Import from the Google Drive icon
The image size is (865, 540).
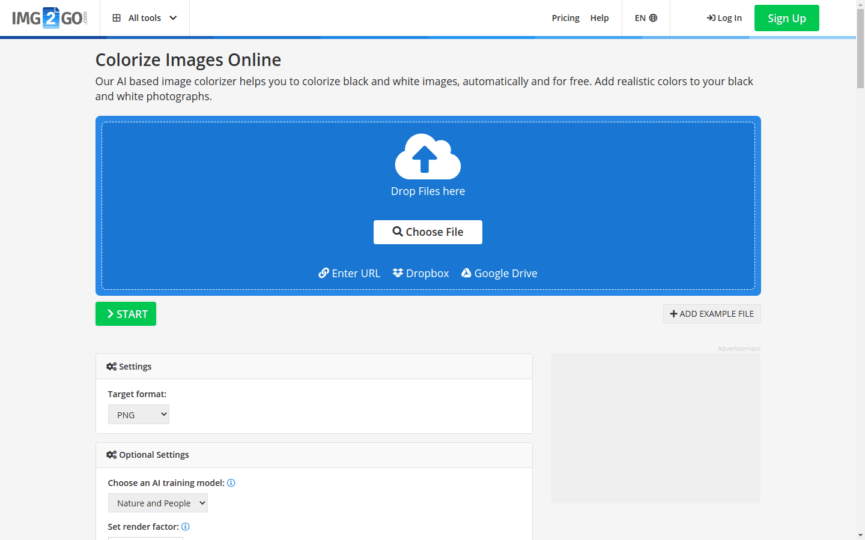[x=466, y=272]
